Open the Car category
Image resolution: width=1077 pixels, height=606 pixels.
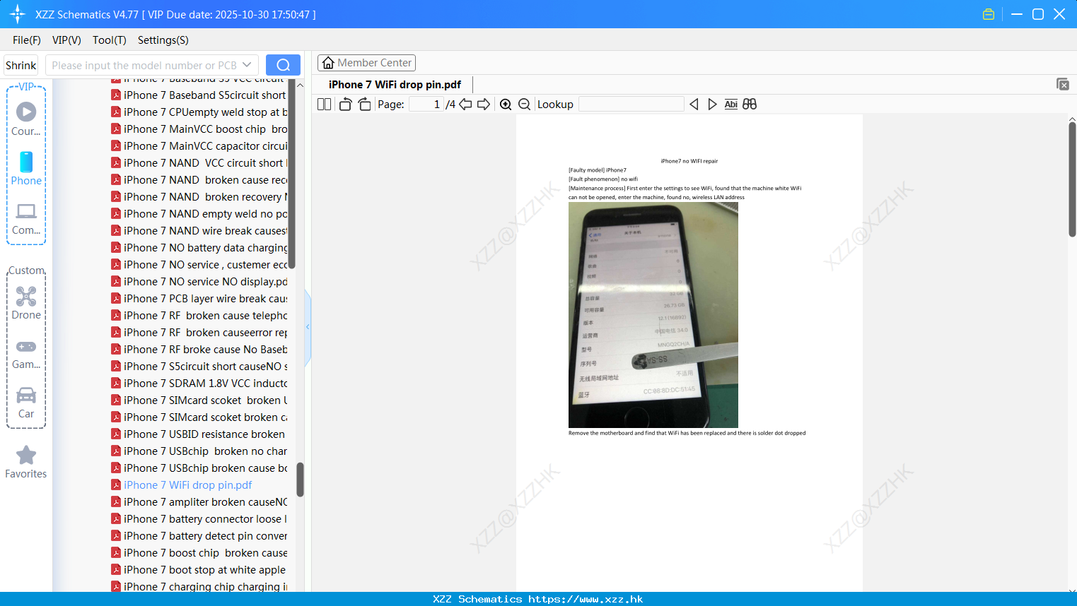(26, 403)
